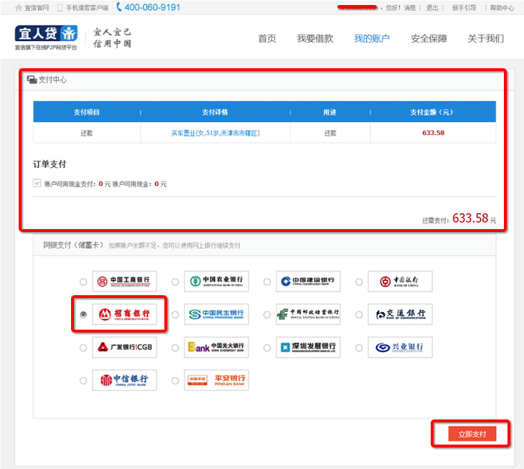Click the 招商银行 logo
Image resolution: width=524 pixels, height=469 pixels.
(124, 315)
